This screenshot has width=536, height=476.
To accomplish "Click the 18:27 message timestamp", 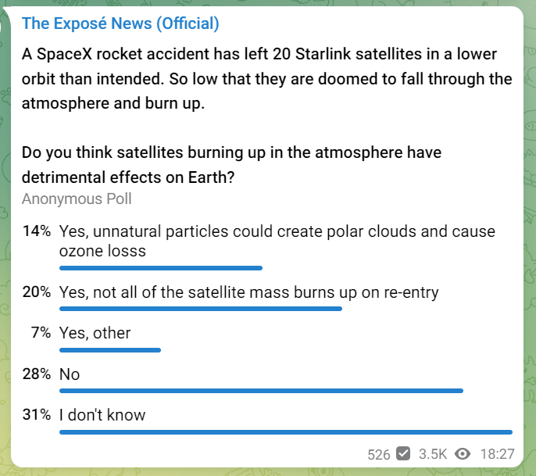I will [497, 454].
